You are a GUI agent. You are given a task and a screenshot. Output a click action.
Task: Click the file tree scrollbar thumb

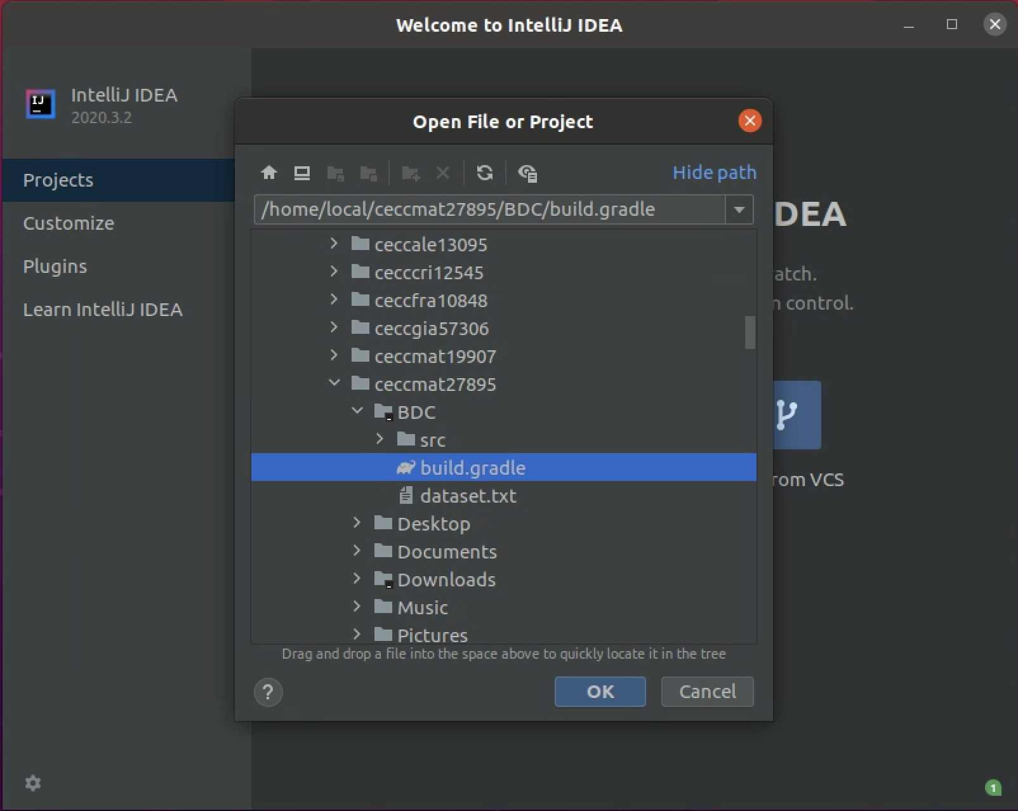coord(750,332)
